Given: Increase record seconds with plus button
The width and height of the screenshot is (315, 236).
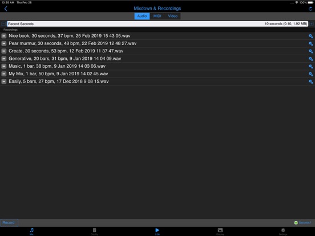Looking at the screenshot, I should pos(312,24).
